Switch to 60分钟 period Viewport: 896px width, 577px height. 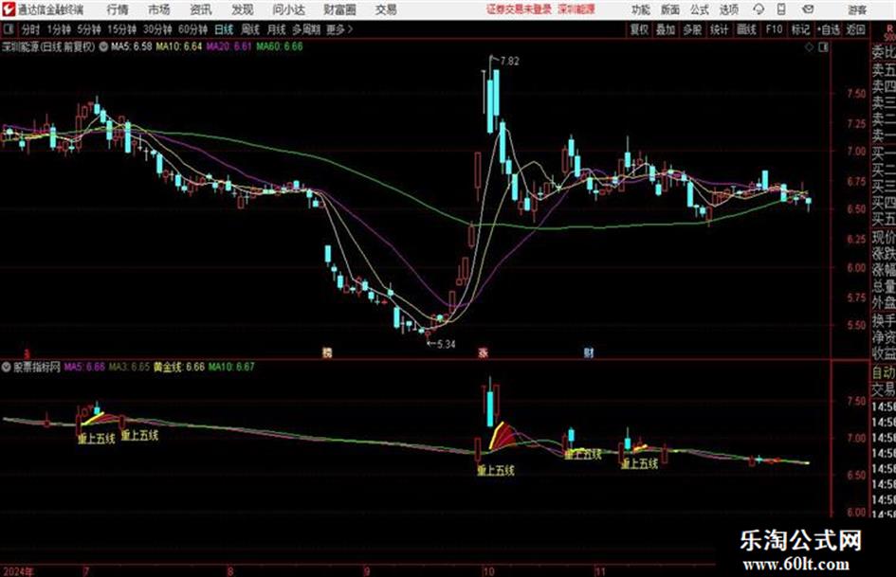pyautogui.click(x=192, y=29)
